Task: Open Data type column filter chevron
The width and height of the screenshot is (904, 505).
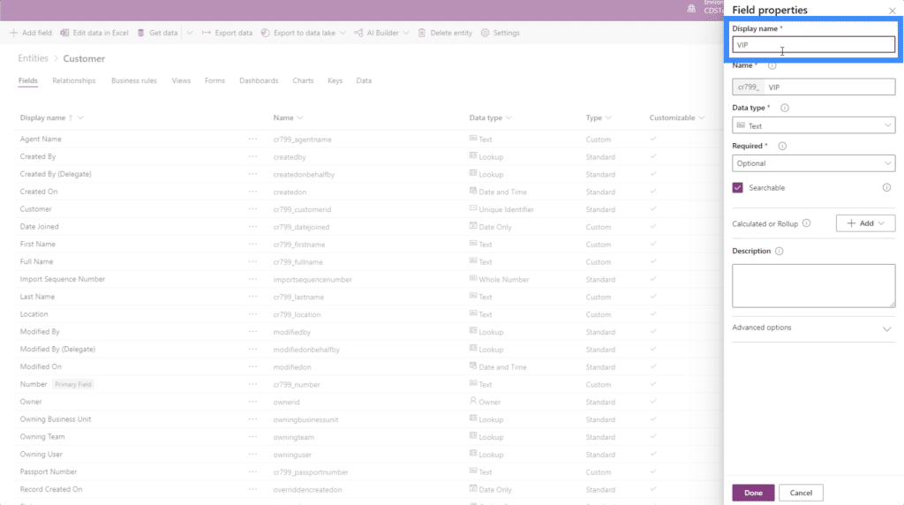Action: pos(508,117)
